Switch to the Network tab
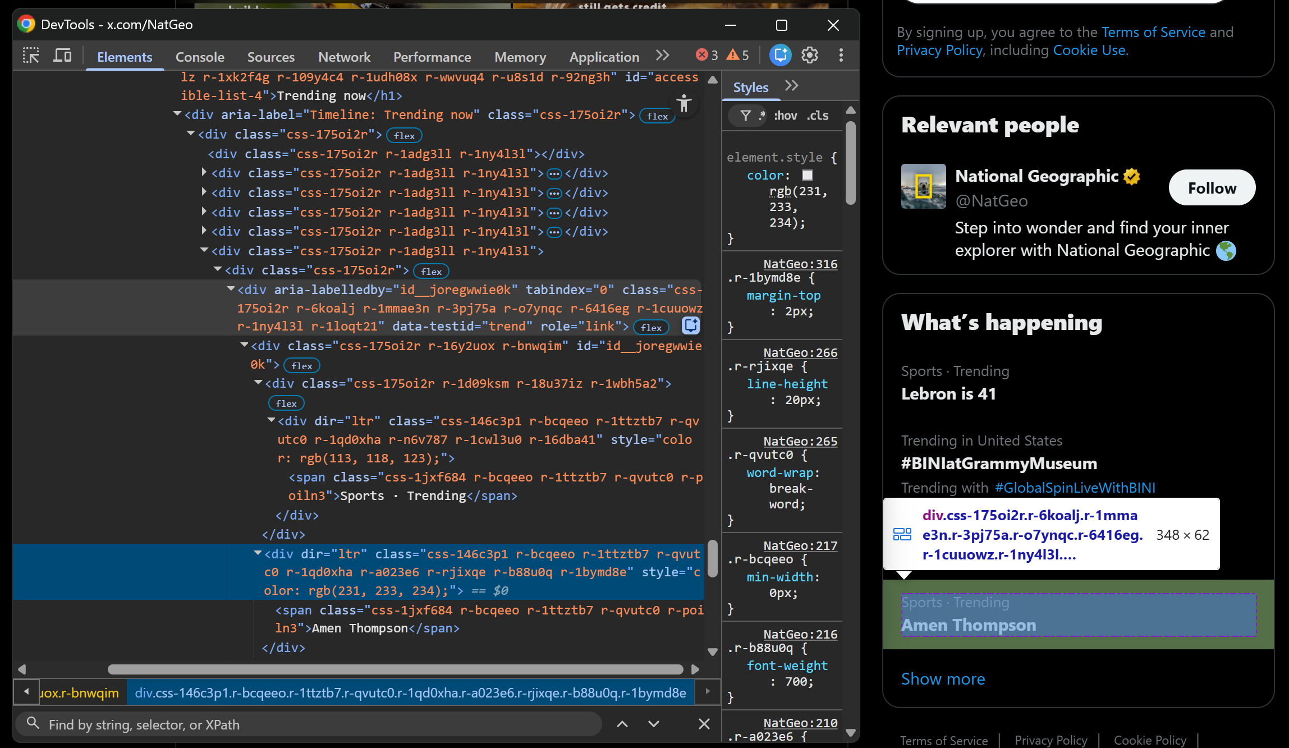The height and width of the screenshot is (748, 1289). pyautogui.click(x=345, y=57)
